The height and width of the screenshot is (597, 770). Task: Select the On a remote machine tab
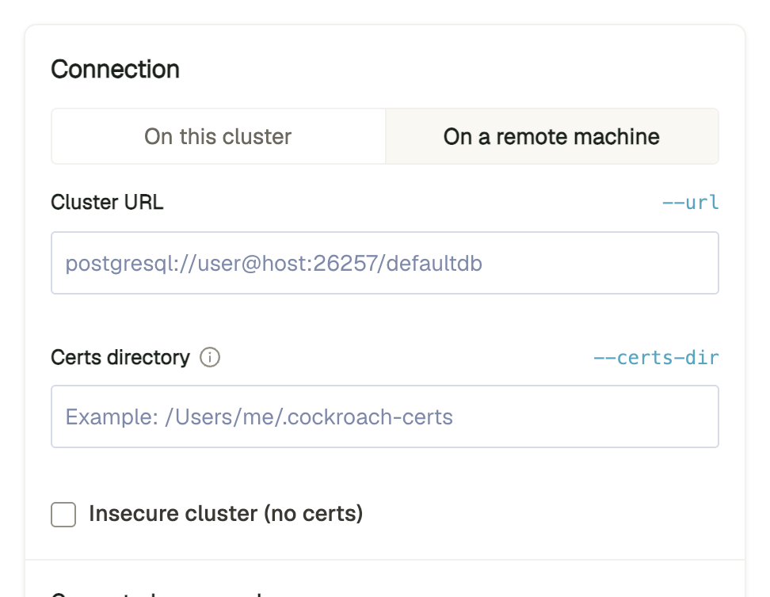(552, 136)
